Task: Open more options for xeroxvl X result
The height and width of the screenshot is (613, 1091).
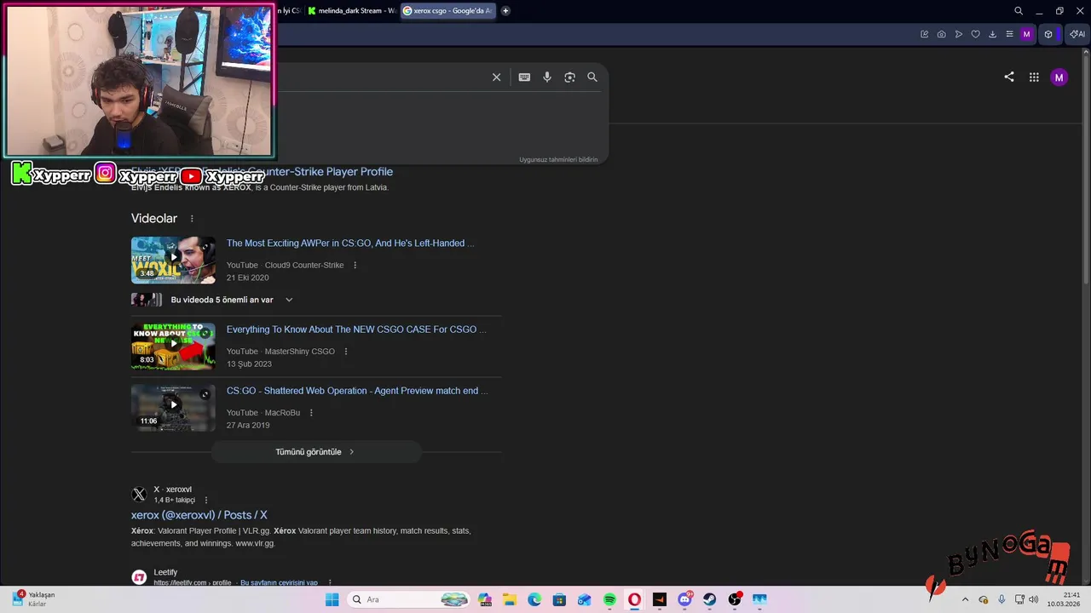Action: coord(205,501)
